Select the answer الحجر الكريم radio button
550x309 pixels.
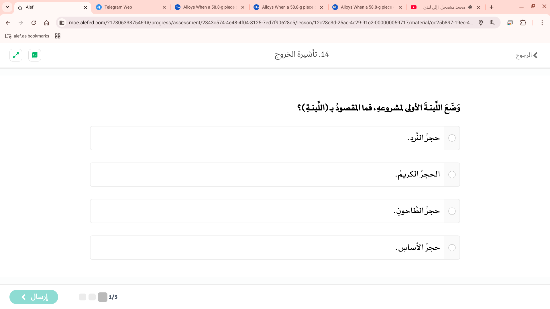pos(452,175)
